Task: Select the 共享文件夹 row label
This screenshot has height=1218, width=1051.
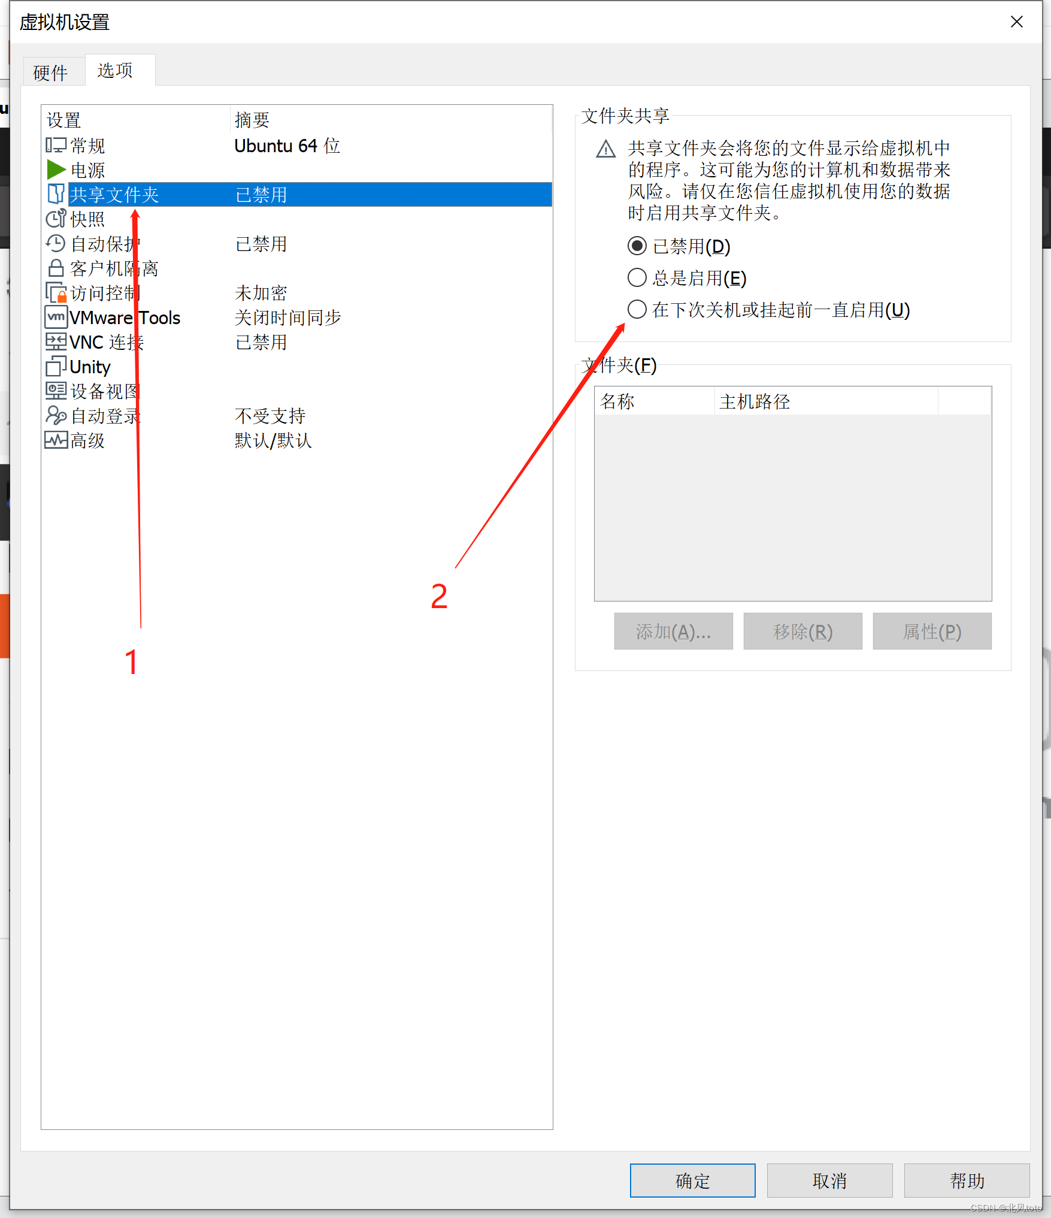Action: coord(114,195)
